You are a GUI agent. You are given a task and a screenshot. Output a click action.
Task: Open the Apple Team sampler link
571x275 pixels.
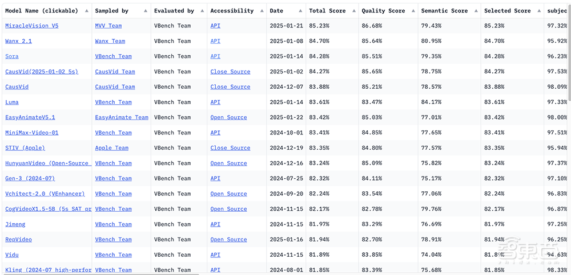click(x=111, y=148)
